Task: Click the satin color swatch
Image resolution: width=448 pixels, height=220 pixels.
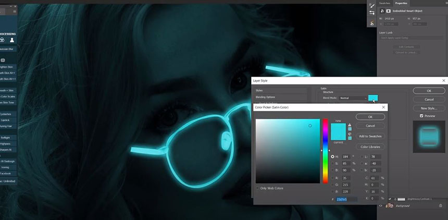Action: (x=373, y=98)
